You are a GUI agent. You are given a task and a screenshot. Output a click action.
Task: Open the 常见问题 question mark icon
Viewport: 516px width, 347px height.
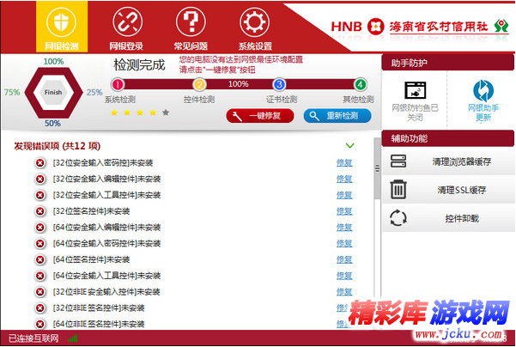191,27
